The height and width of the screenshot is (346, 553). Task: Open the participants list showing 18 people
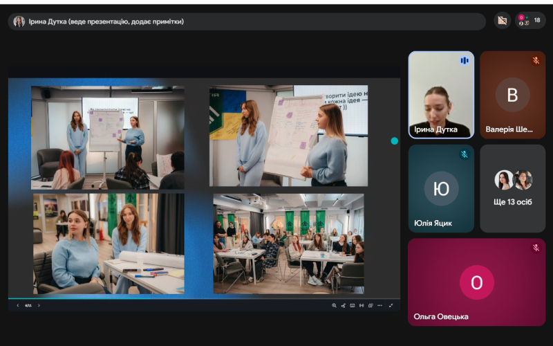(530, 21)
